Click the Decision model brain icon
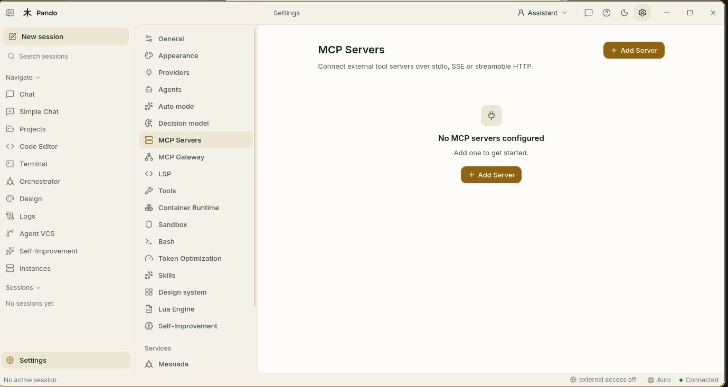This screenshot has width=728, height=387. (x=149, y=123)
